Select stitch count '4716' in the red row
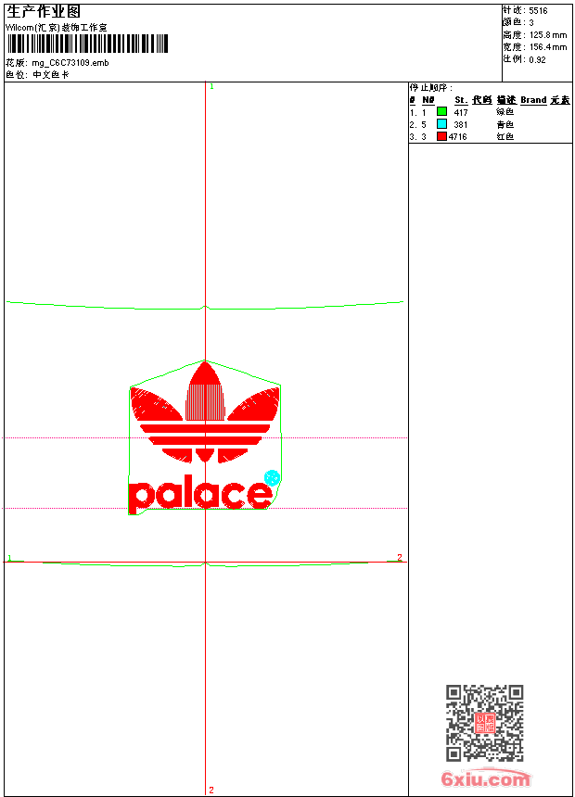 (x=458, y=137)
